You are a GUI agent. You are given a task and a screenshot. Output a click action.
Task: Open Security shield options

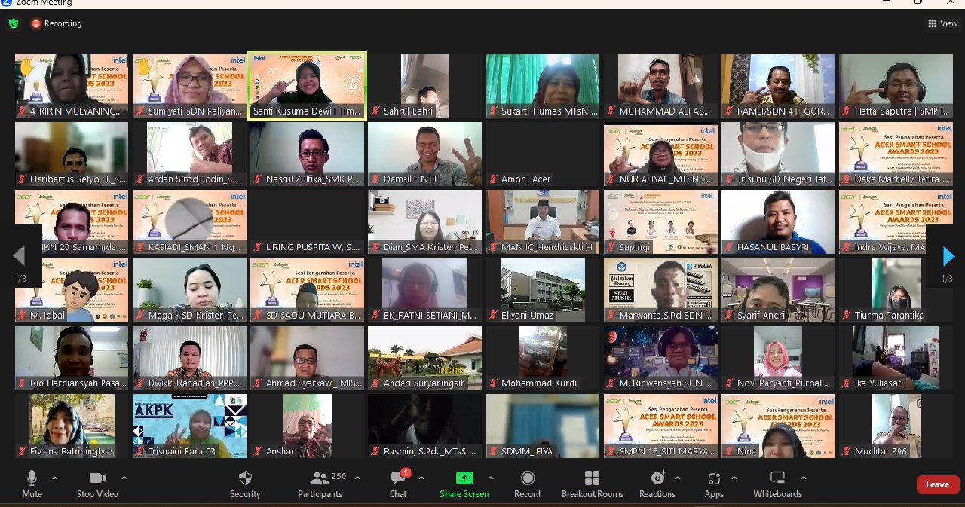pos(245,484)
